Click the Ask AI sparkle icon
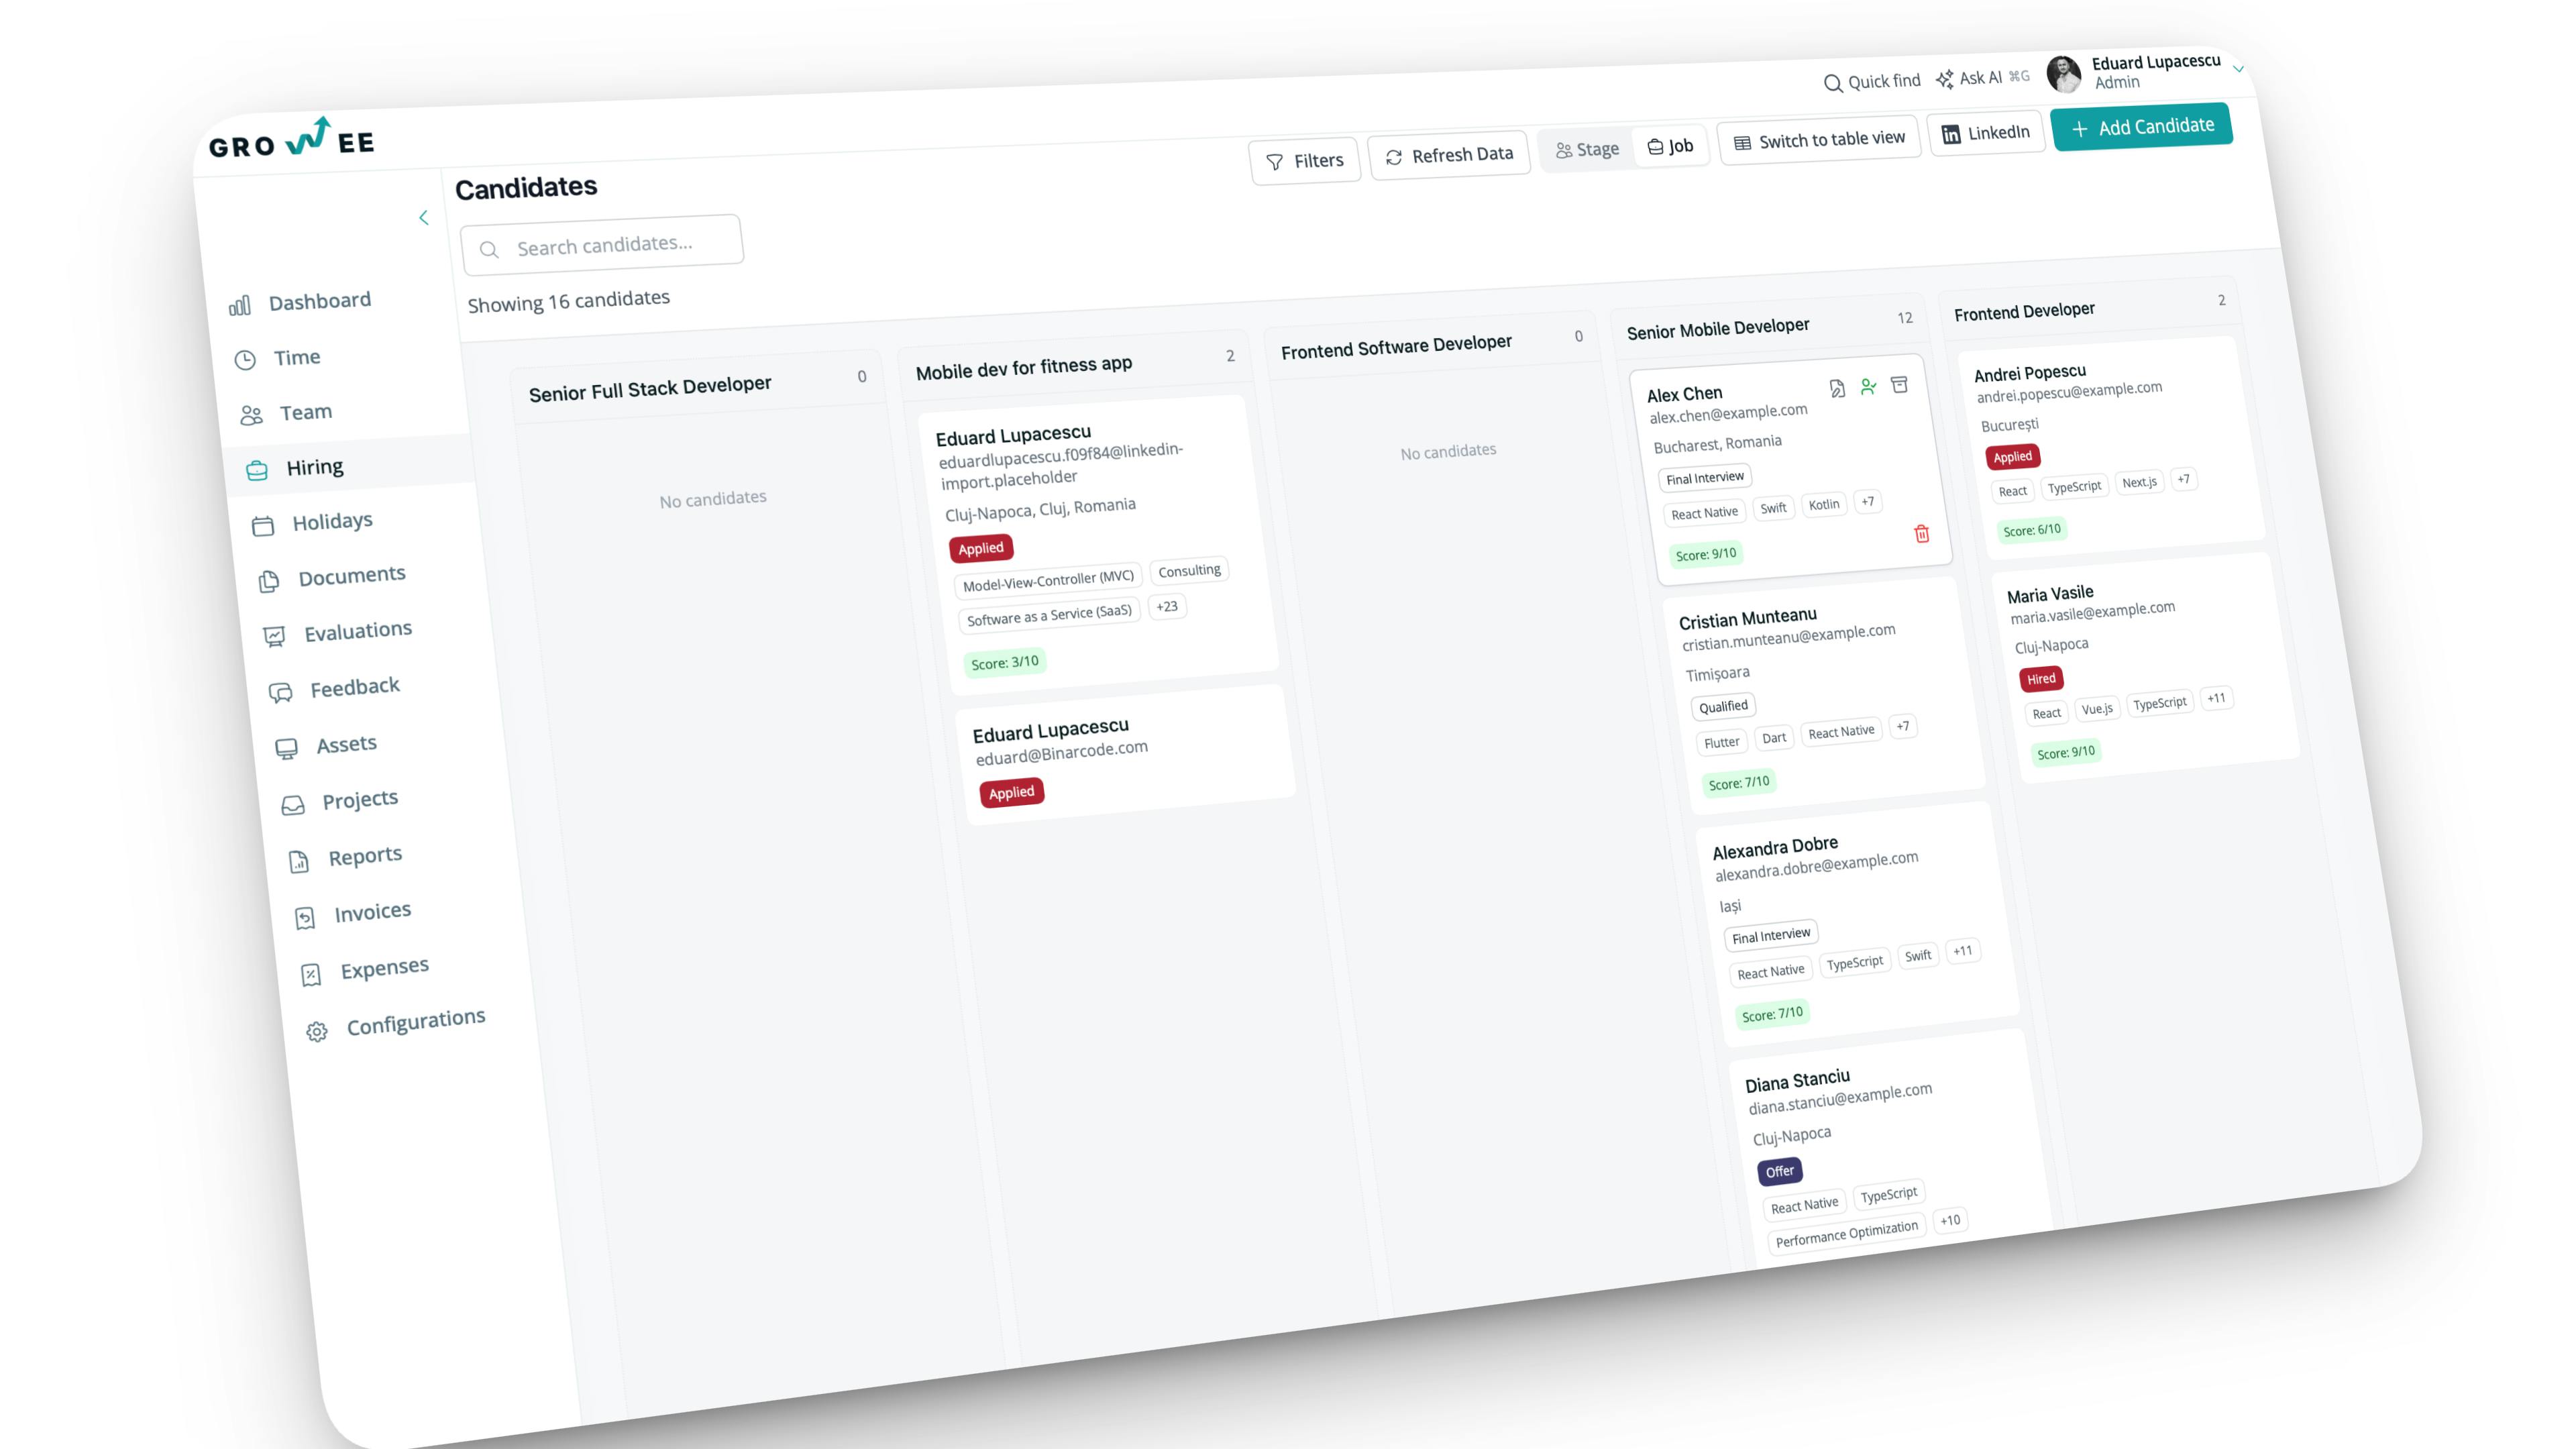 click(1944, 79)
